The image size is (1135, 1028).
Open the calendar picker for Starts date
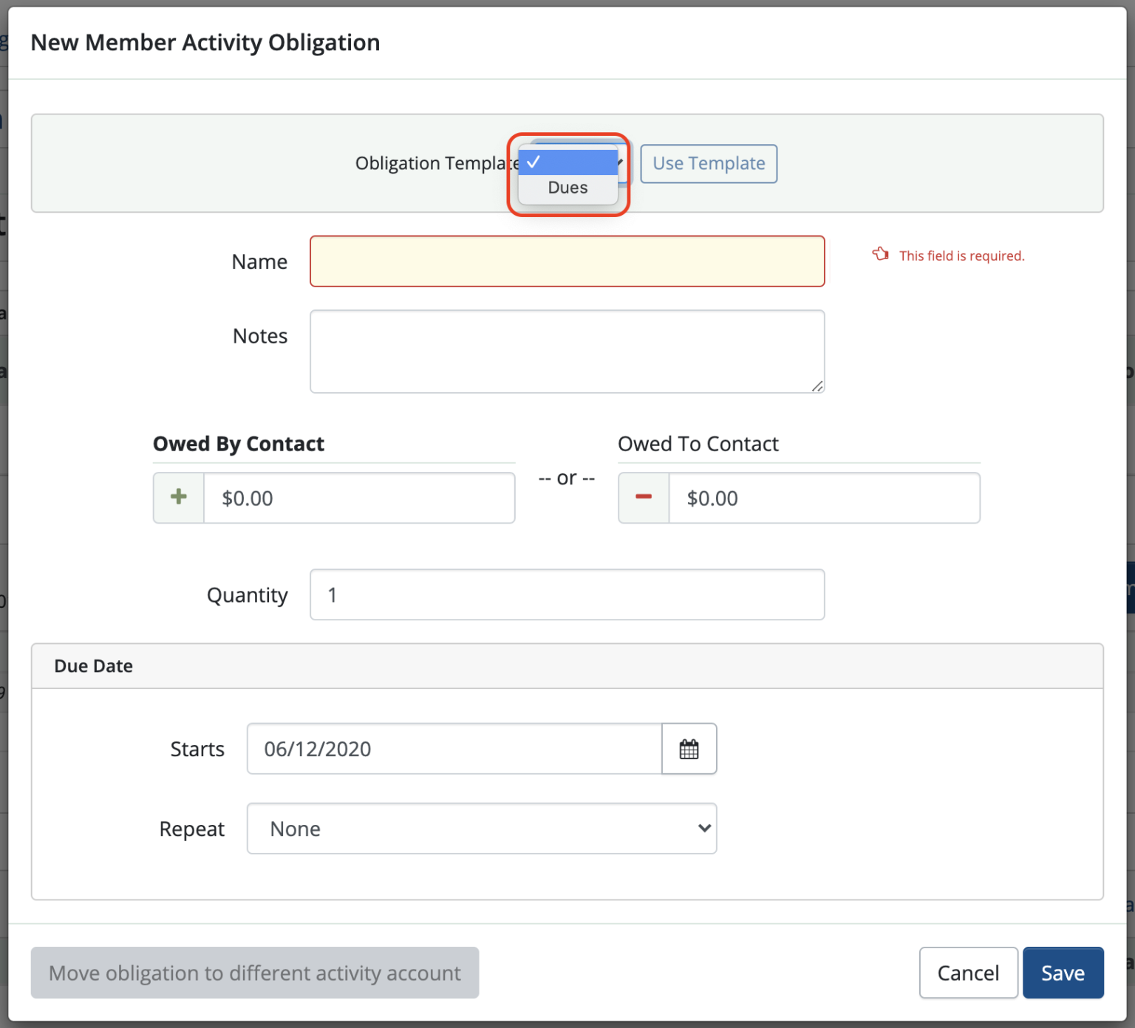point(689,749)
